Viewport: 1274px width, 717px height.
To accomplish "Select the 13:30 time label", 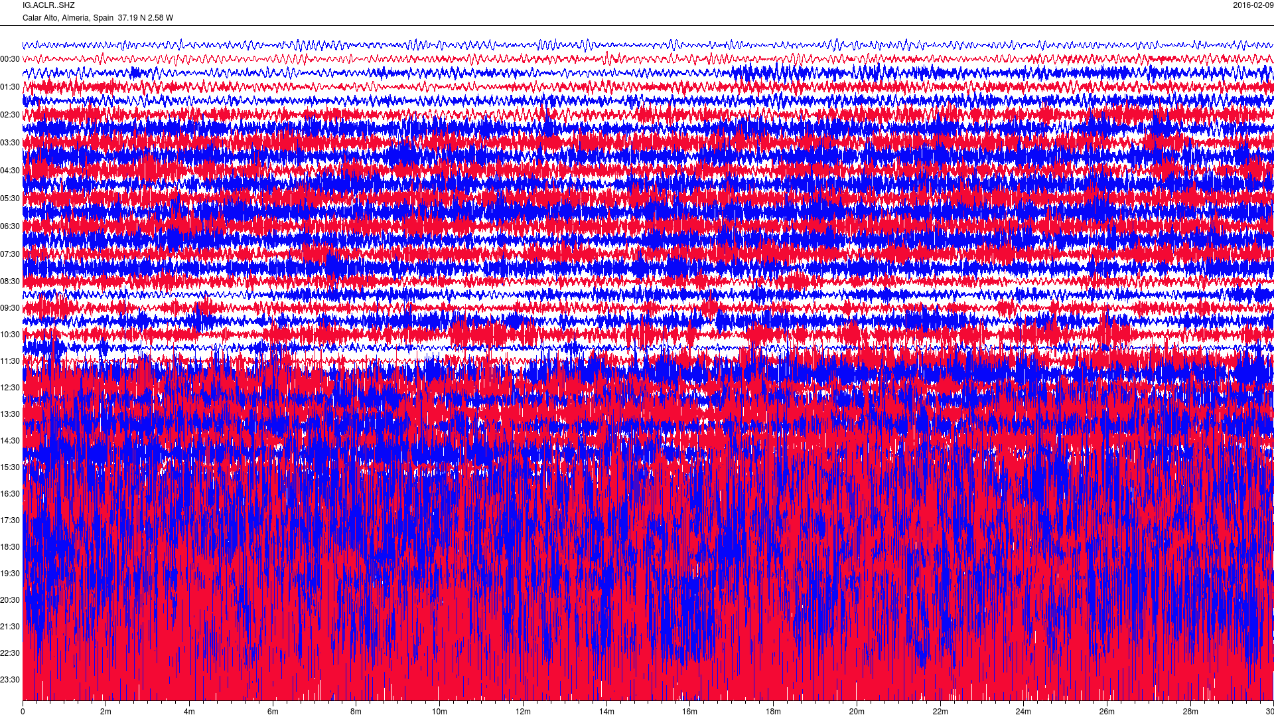I will [x=10, y=414].
